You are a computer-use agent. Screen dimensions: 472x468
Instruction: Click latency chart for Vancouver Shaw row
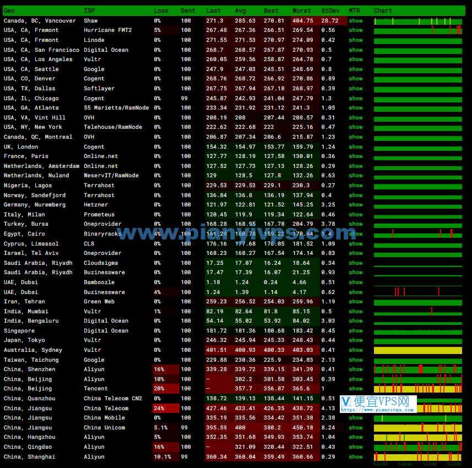click(418, 21)
